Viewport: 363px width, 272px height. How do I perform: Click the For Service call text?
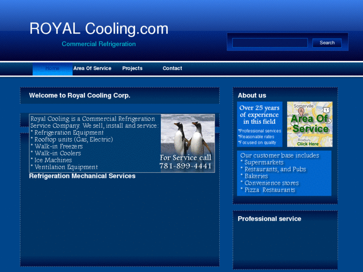click(x=185, y=158)
